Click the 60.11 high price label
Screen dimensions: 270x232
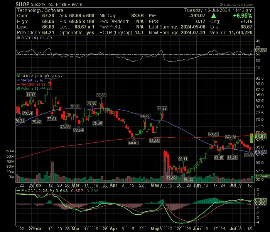183,159
